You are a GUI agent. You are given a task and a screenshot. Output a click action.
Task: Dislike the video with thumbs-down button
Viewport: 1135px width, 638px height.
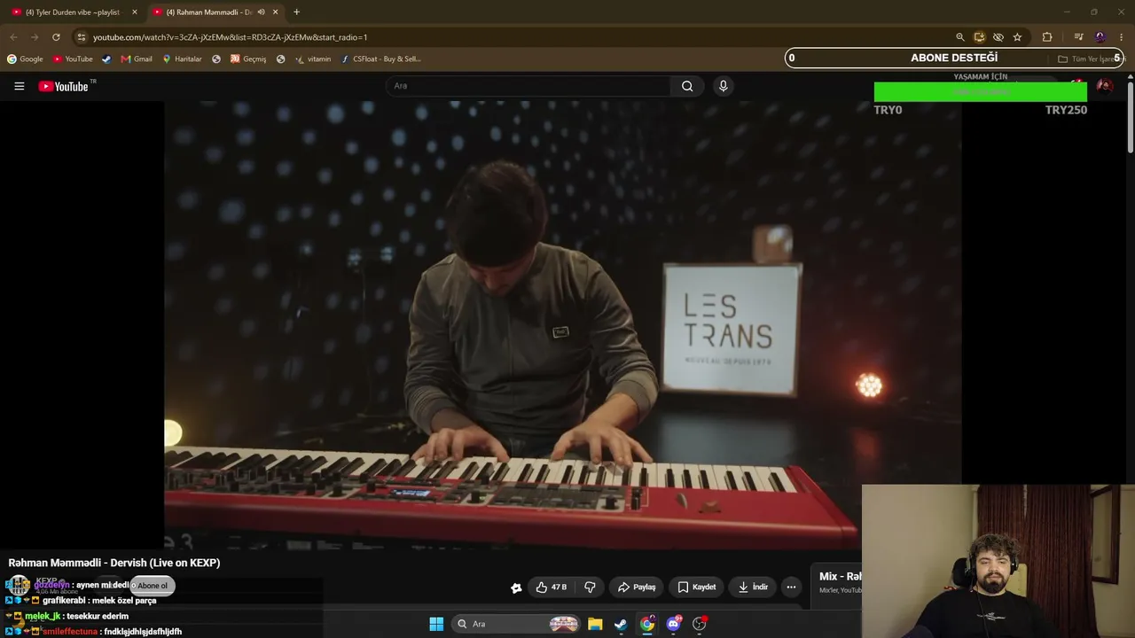click(x=590, y=587)
